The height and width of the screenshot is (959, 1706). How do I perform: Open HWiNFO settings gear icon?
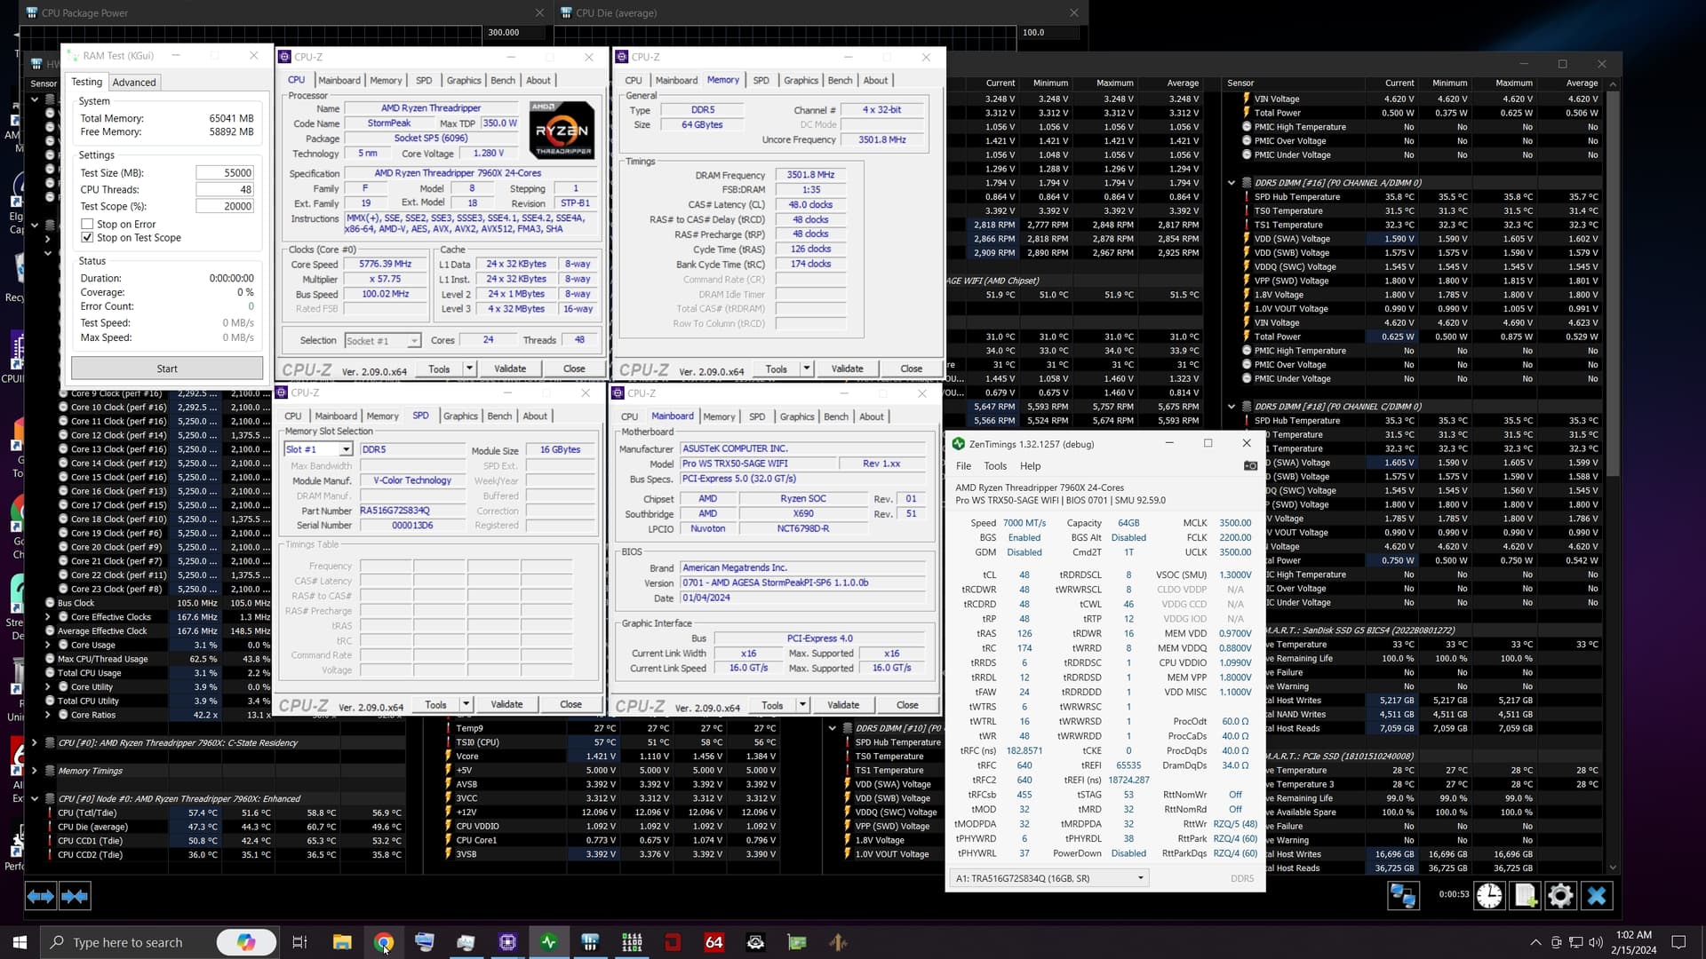(1560, 896)
